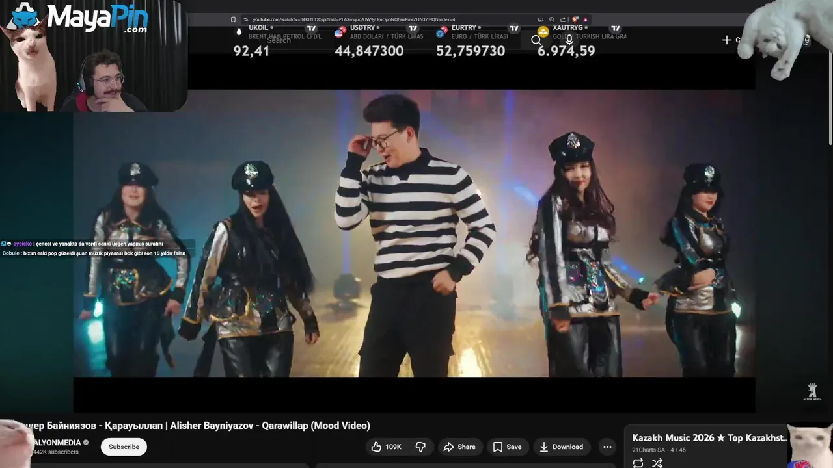Open the ALYONMEDIA channel name
Screen dimensions: 833x468
point(57,443)
